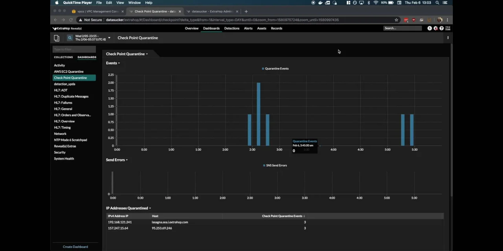Click the dashboard dock pages icon
The width and height of the screenshot is (503, 251).
57,38
